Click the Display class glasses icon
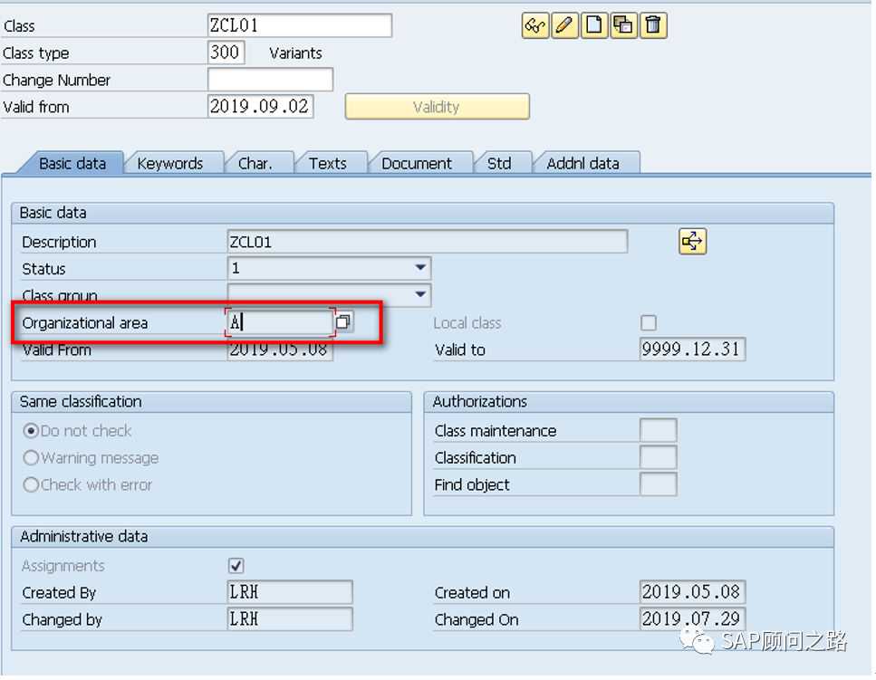 [x=535, y=25]
